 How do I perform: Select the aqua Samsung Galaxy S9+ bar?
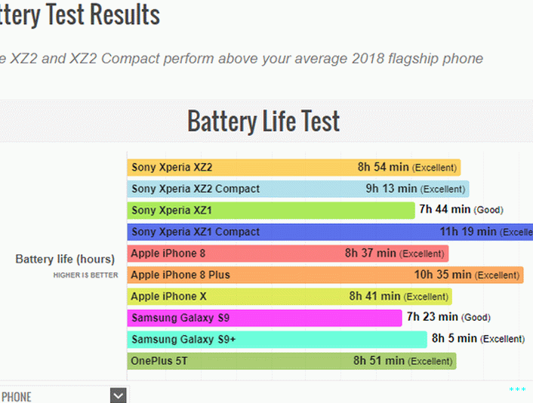(277, 340)
